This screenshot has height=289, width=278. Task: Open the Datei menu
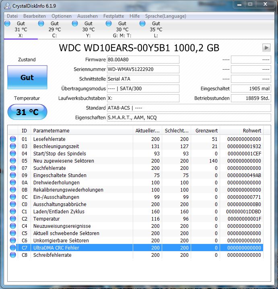pos(12,16)
